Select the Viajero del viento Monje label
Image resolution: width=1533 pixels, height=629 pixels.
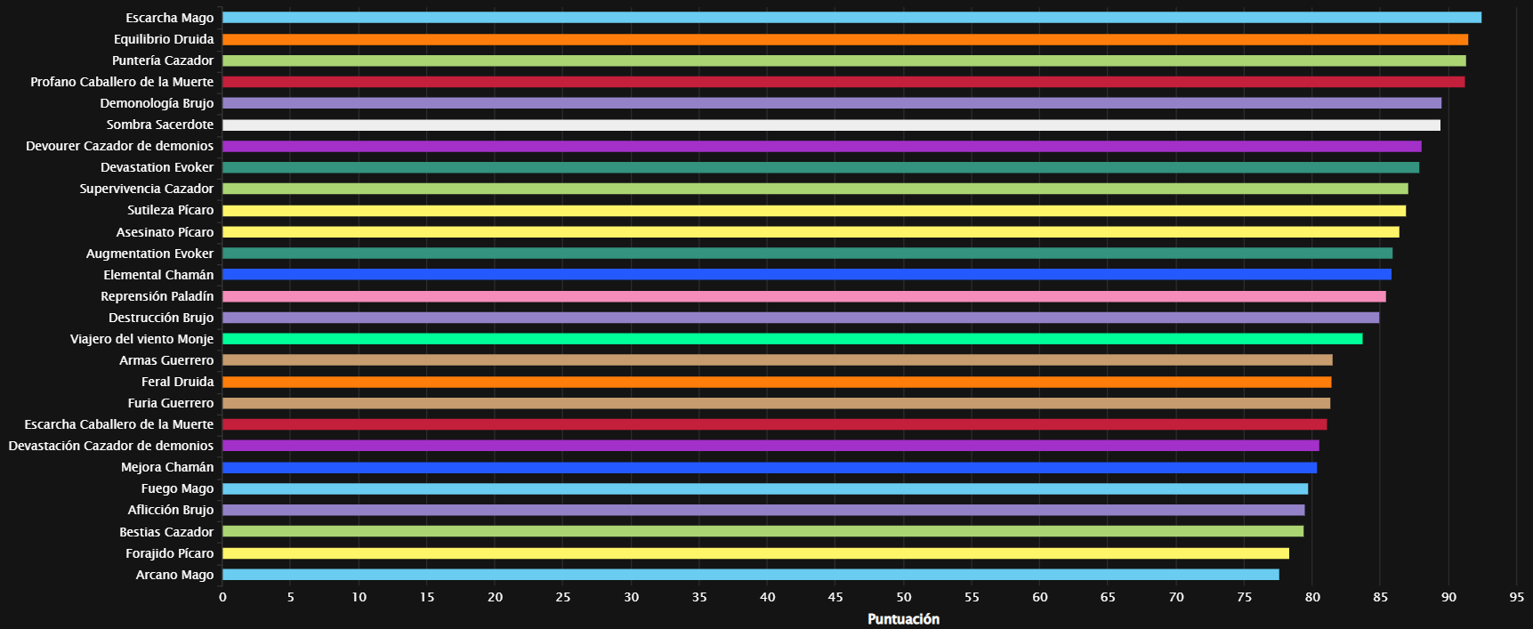click(141, 339)
